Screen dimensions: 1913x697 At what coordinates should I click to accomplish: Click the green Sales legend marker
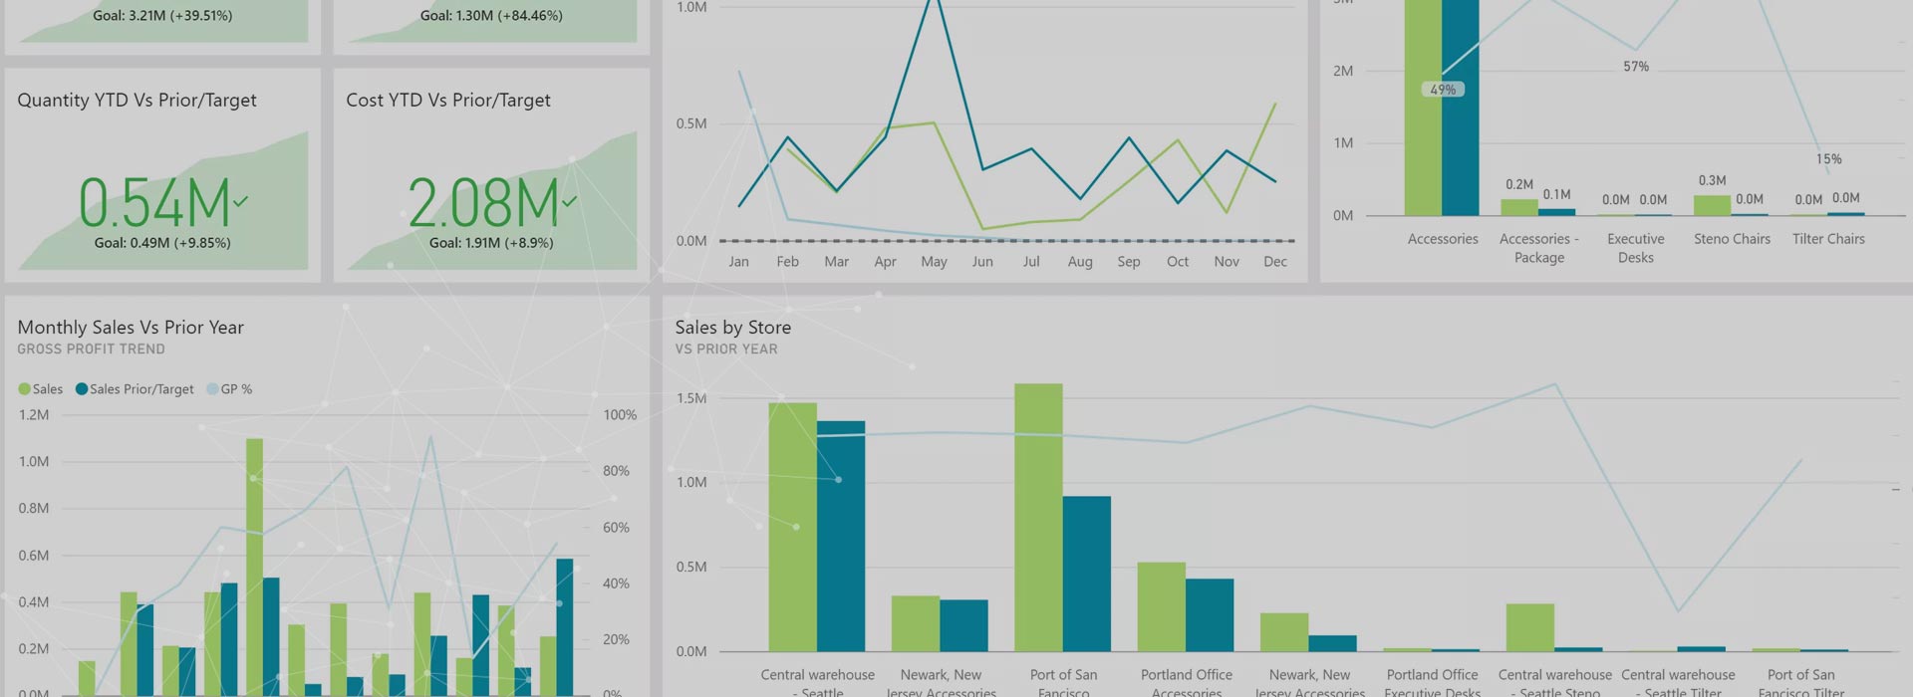(24, 389)
